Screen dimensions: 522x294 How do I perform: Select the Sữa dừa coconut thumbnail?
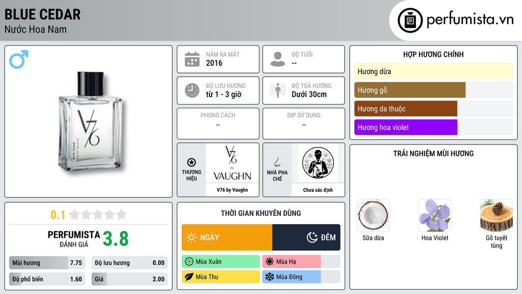373,215
